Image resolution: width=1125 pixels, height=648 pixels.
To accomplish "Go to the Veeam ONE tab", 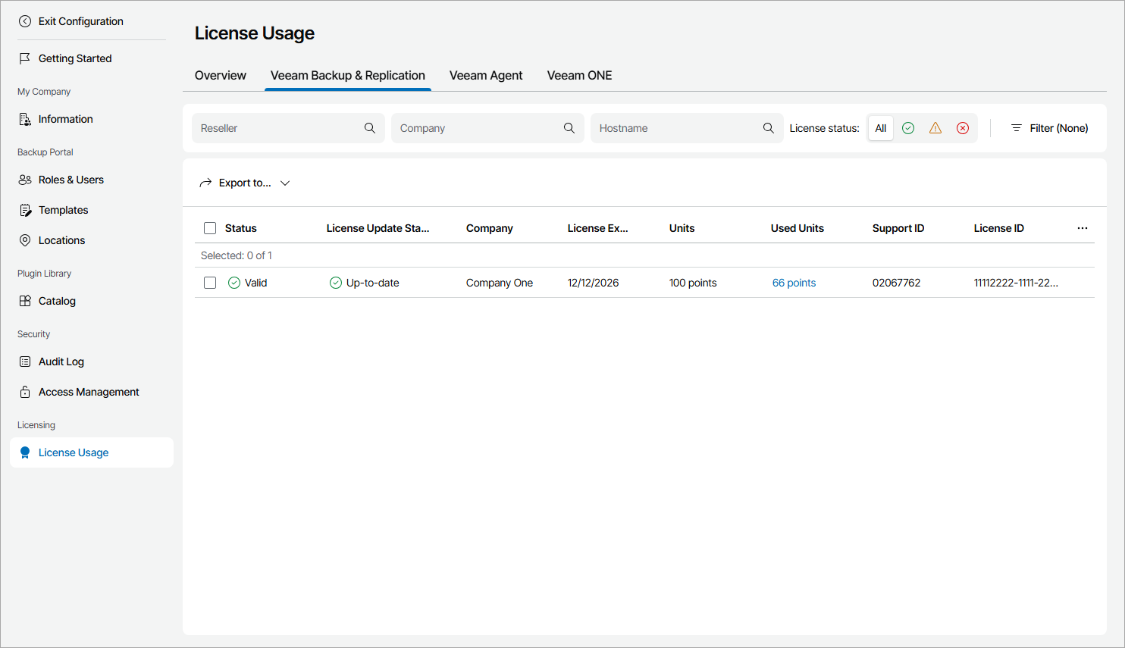I will pos(580,76).
